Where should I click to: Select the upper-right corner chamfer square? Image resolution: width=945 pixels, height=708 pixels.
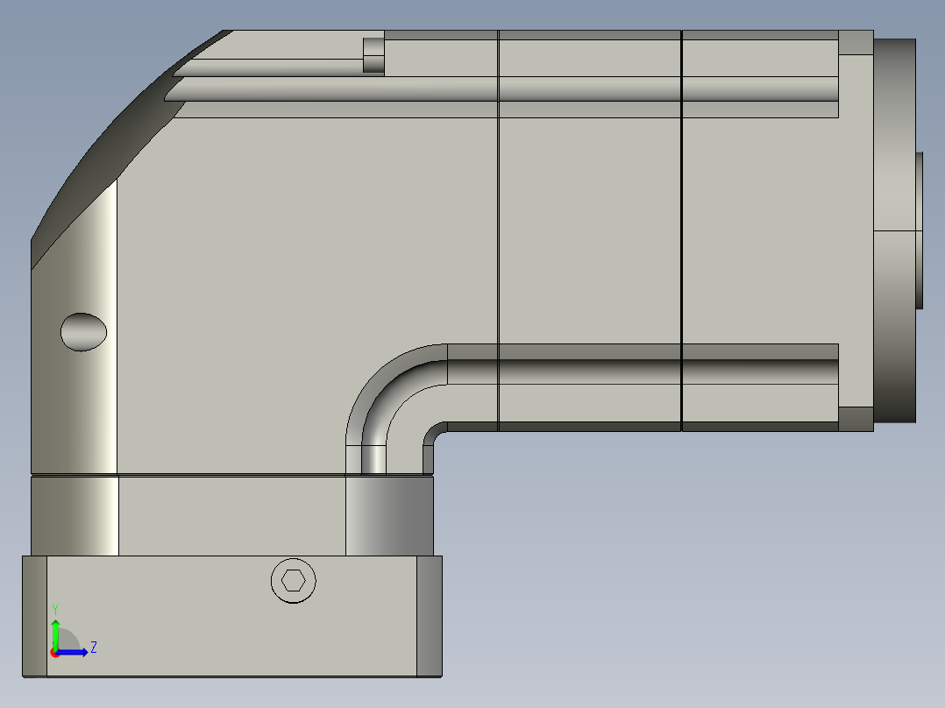pos(856,43)
